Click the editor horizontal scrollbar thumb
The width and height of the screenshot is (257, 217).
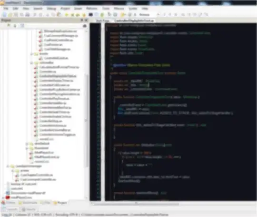(x=137, y=204)
